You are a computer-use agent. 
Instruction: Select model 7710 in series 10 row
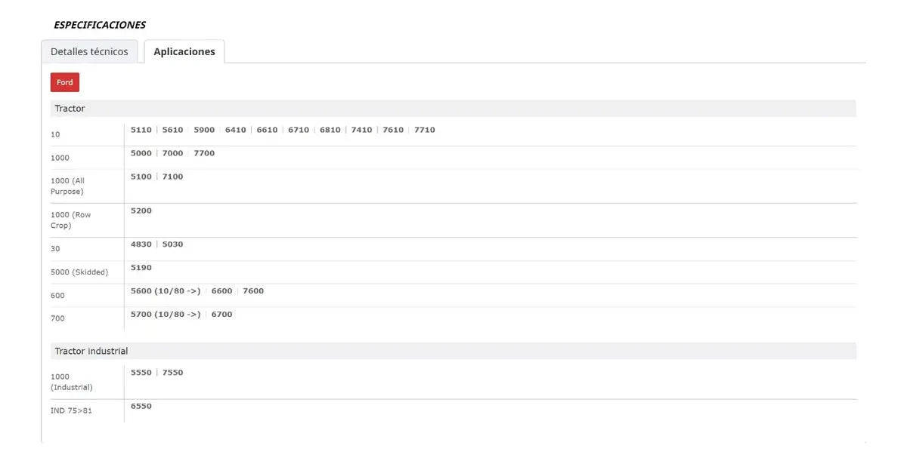tap(425, 130)
